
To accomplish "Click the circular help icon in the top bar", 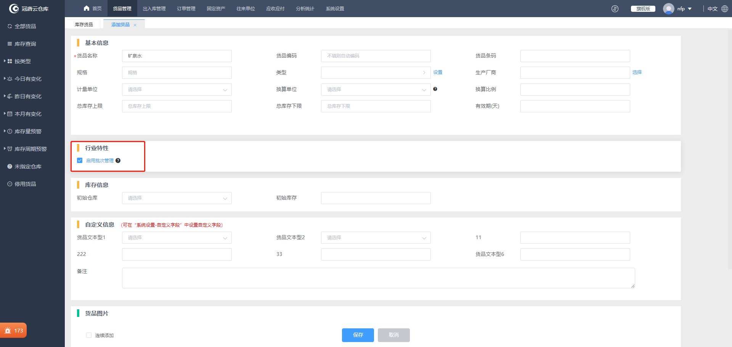I will (615, 9).
